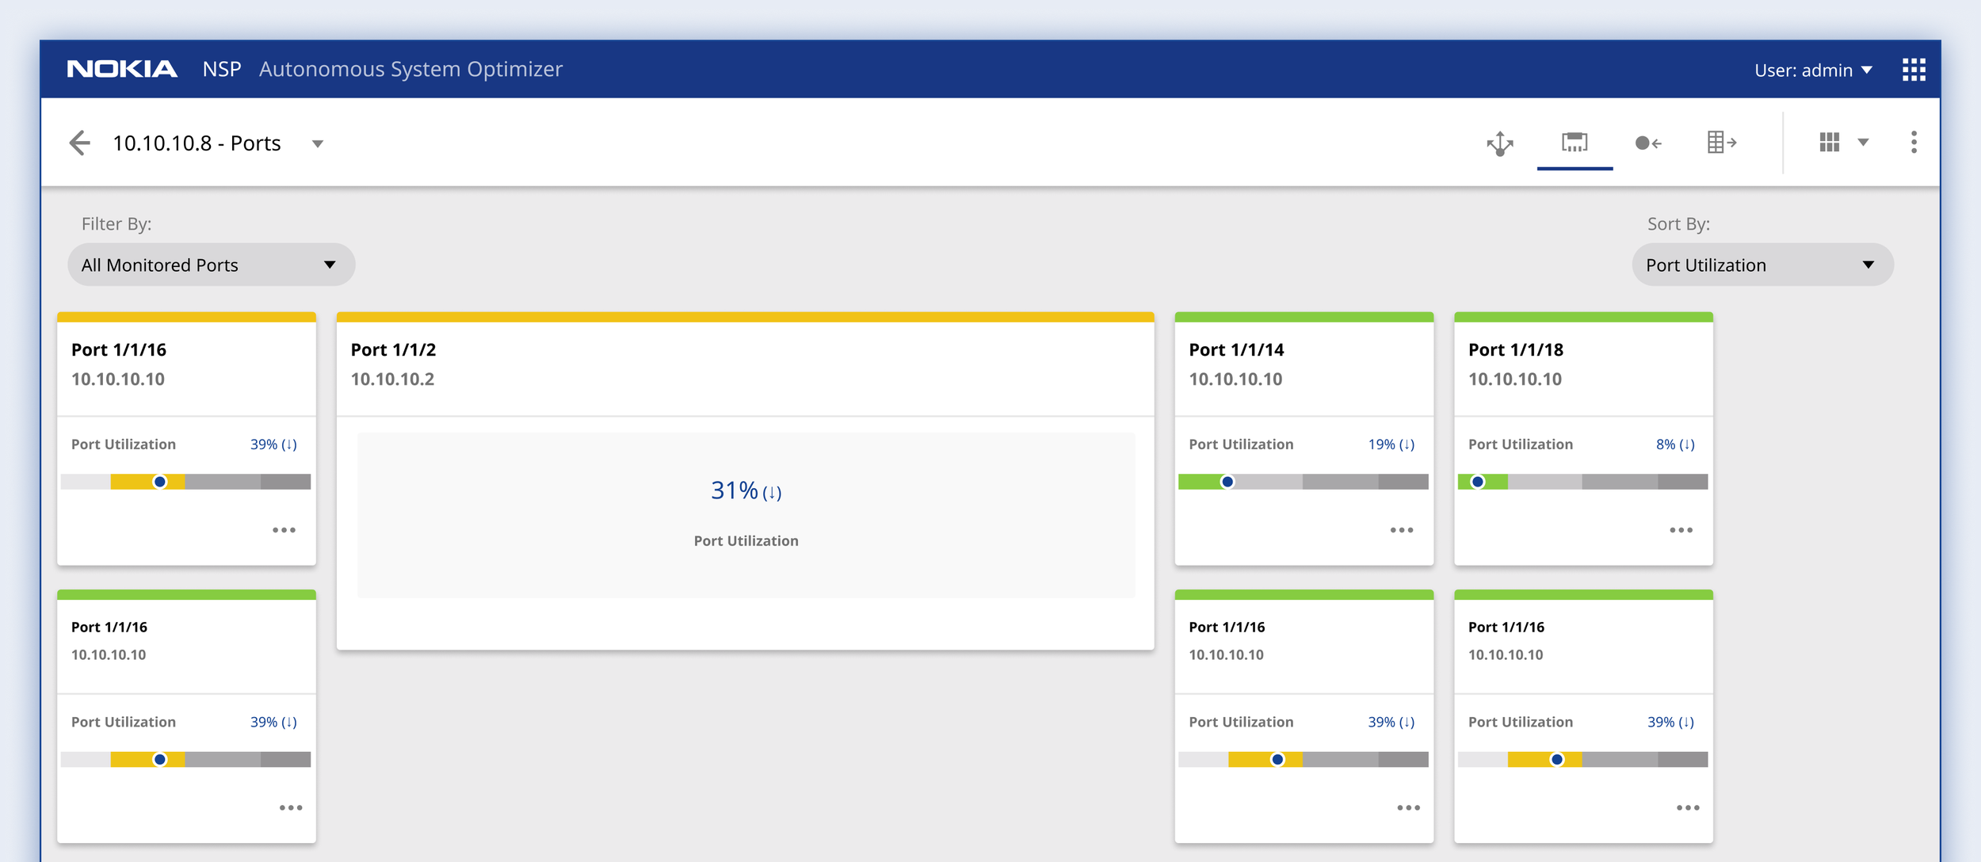Select the ports view tab icon
The image size is (1981, 862).
[x=1574, y=143]
